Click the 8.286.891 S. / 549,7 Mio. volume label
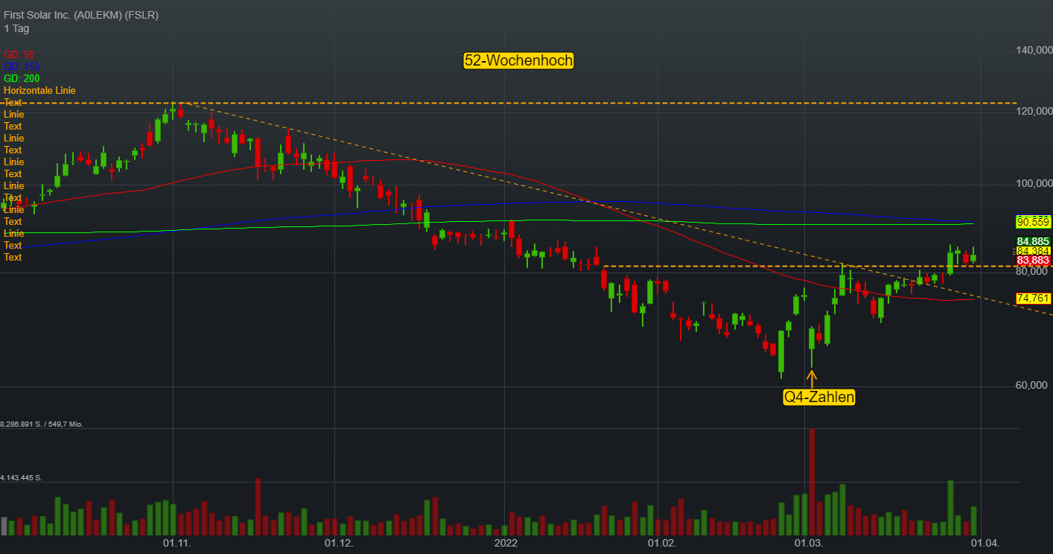1053x554 pixels. click(42, 424)
